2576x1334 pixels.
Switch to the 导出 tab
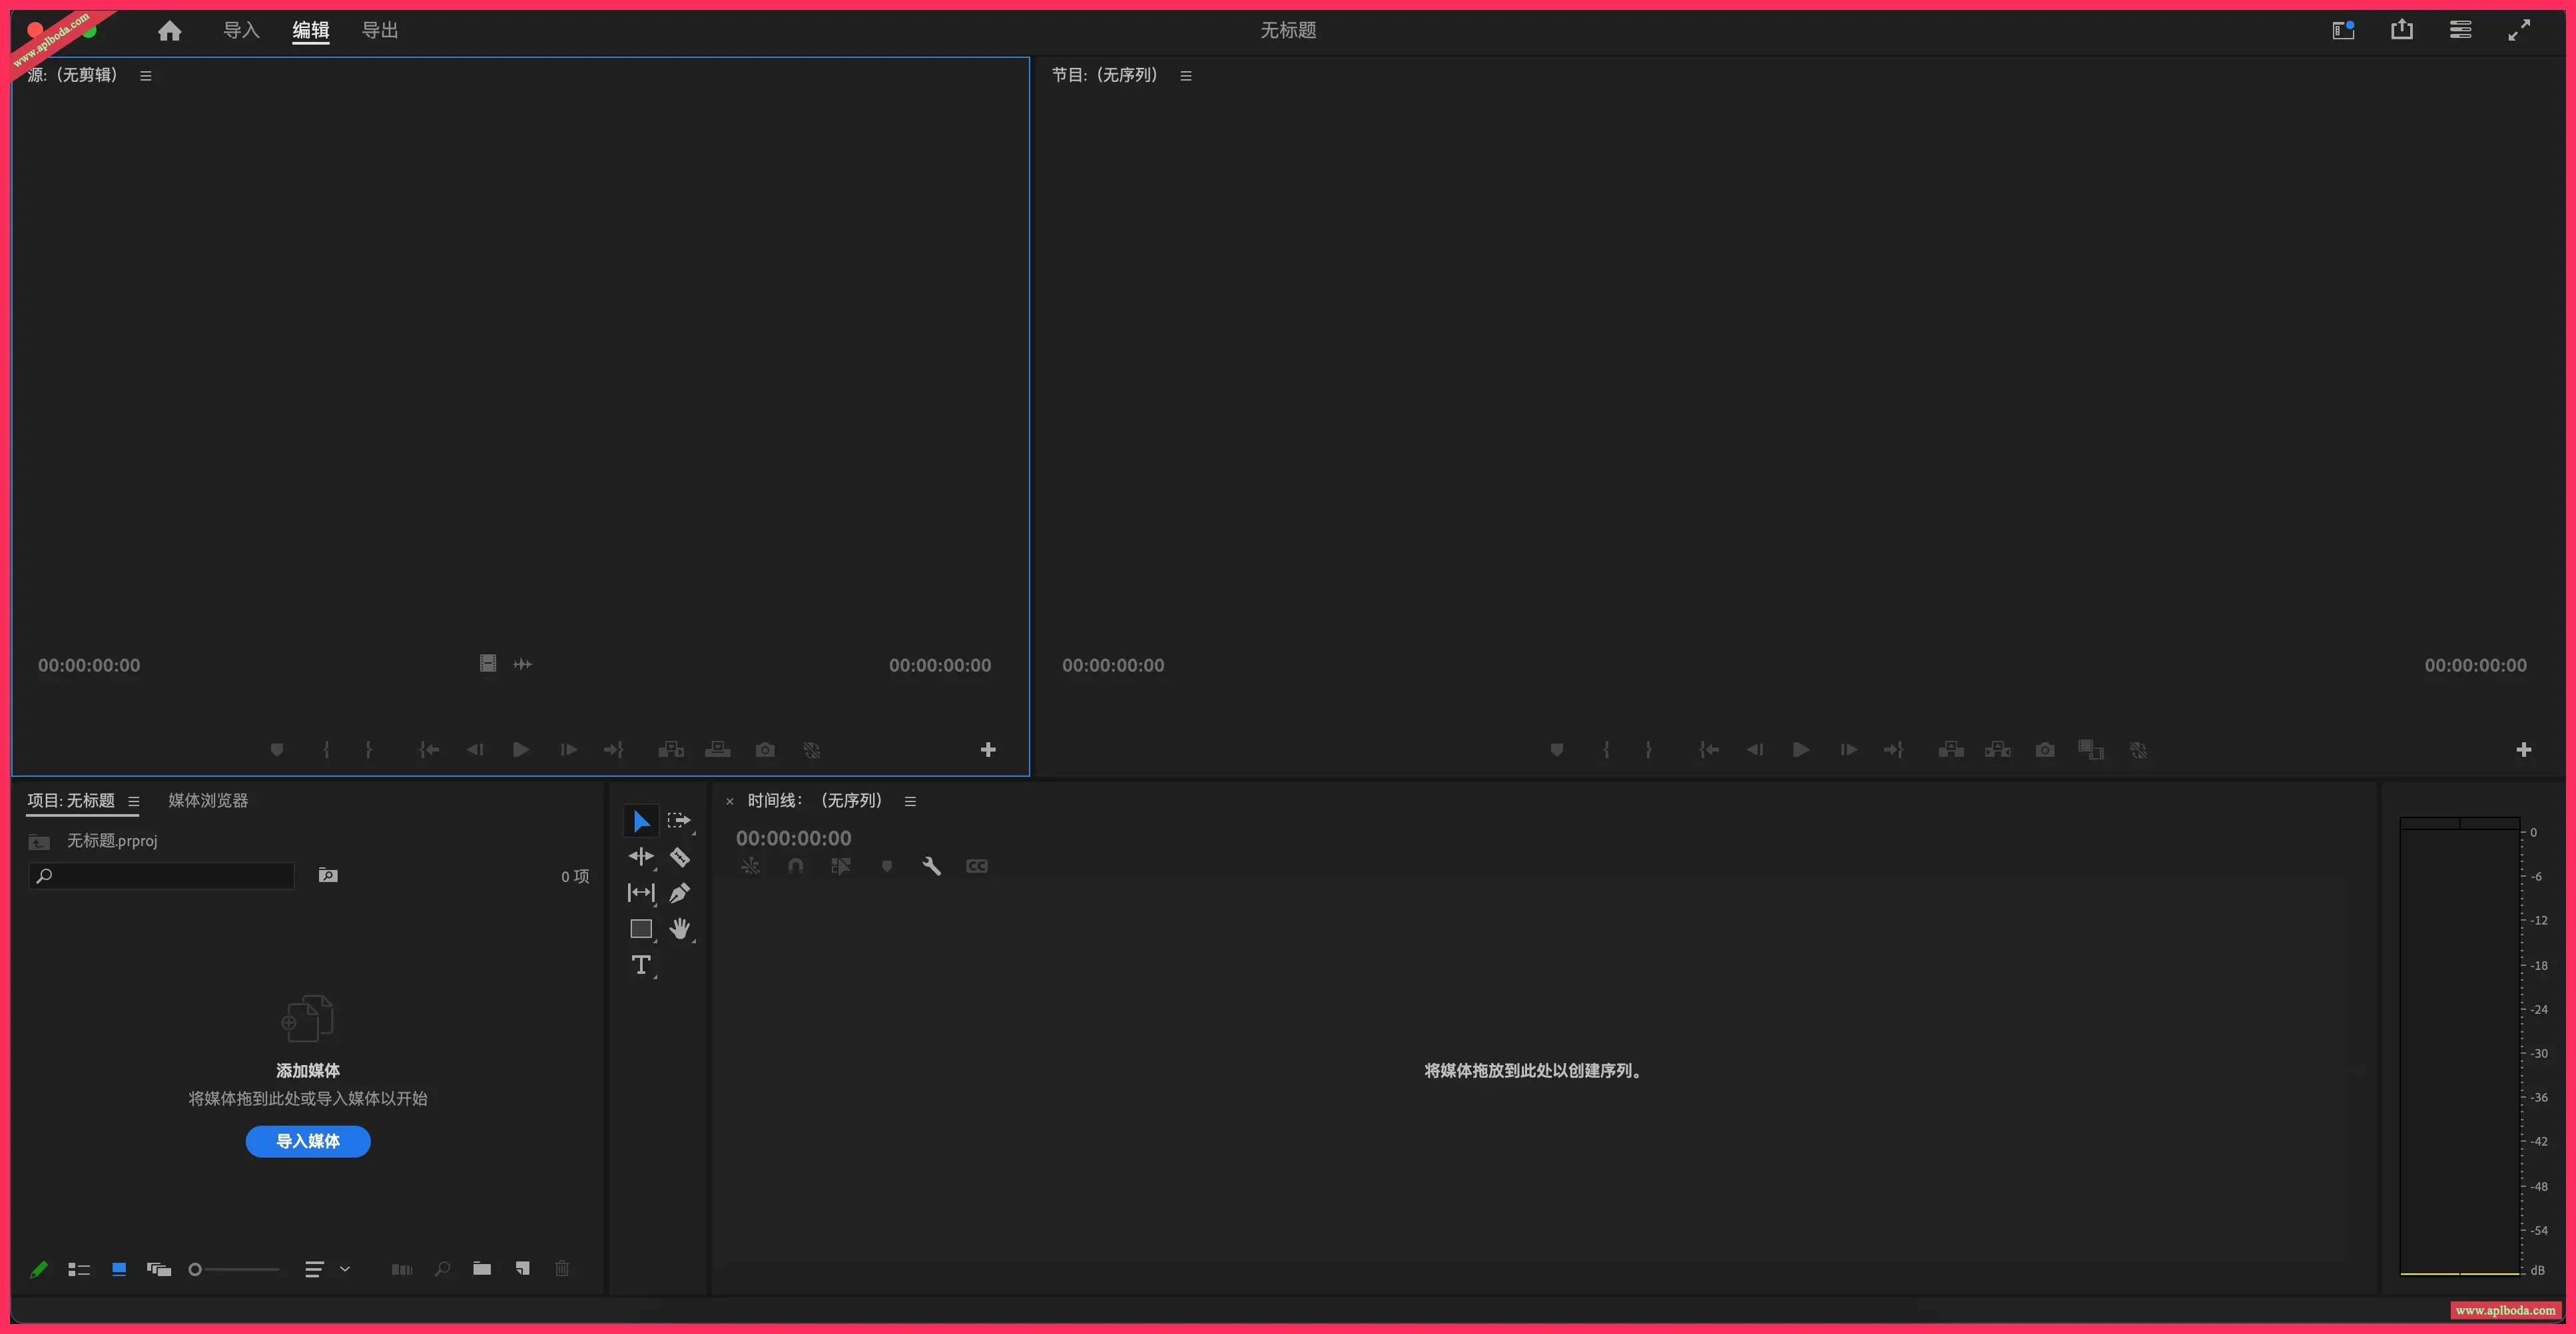point(379,31)
